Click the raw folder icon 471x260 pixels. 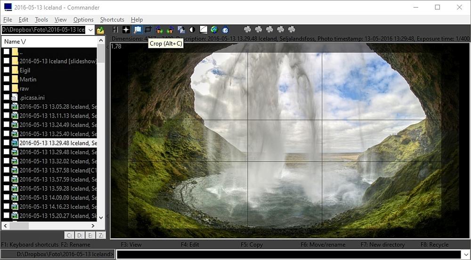click(x=15, y=88)
